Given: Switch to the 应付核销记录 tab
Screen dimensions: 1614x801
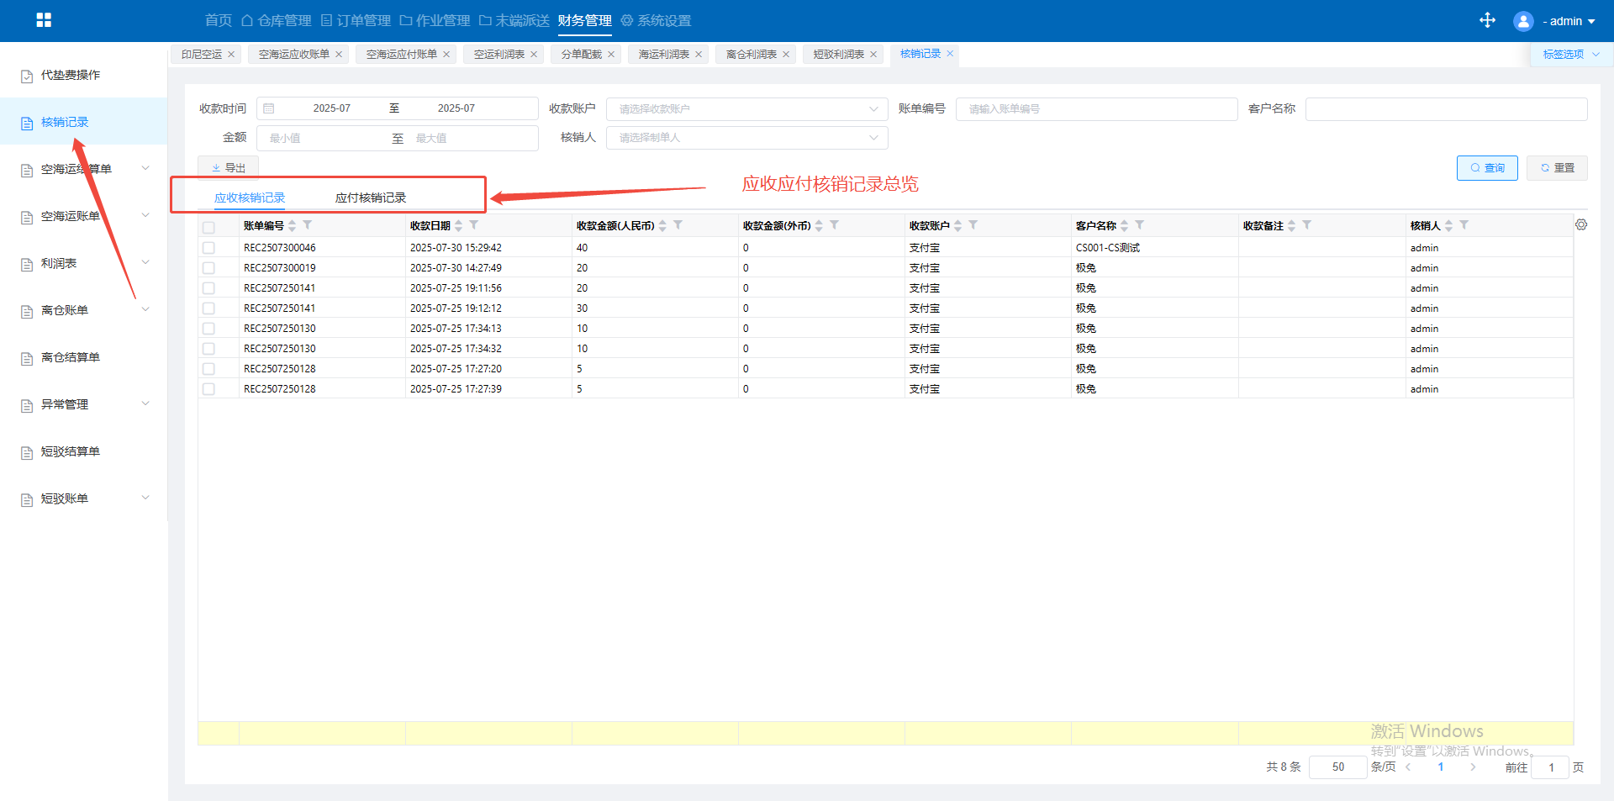Looking at the screenshot, I should click(x=370, y=198).
